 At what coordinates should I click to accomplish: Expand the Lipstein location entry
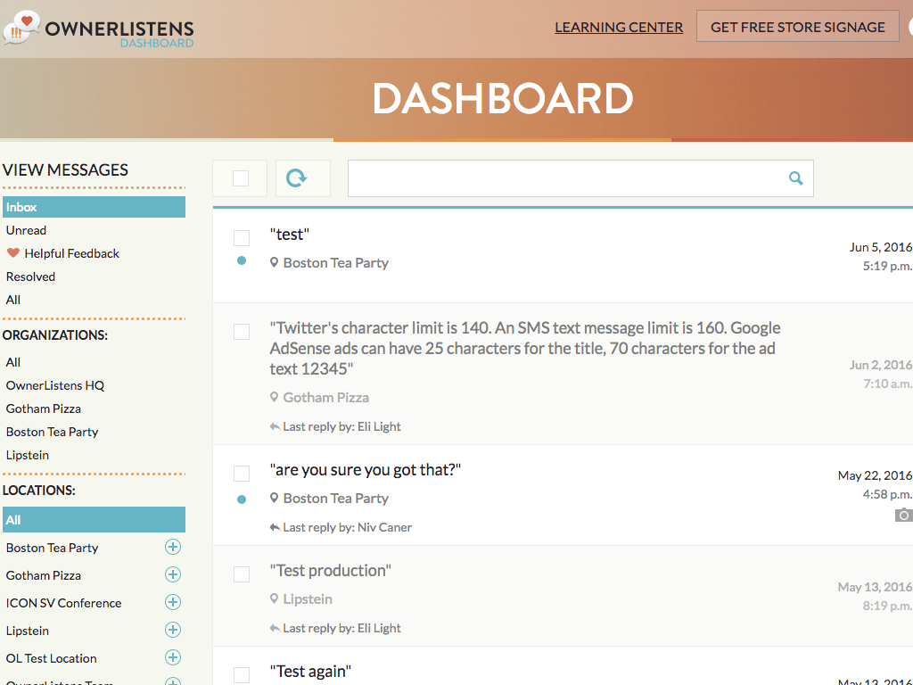point(173,631)
